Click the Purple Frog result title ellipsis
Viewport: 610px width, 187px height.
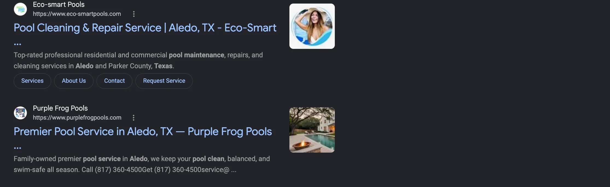point(18,148)
